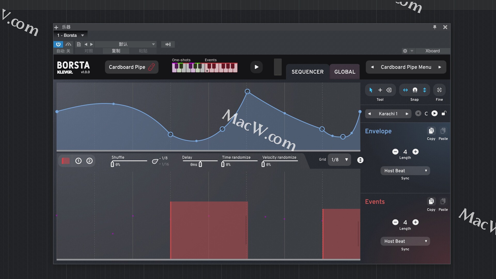This screenshot has height=279, width=496.
Task: Toggle the lock icon next to Karachi 1
Action: click(x=444, y=113)
